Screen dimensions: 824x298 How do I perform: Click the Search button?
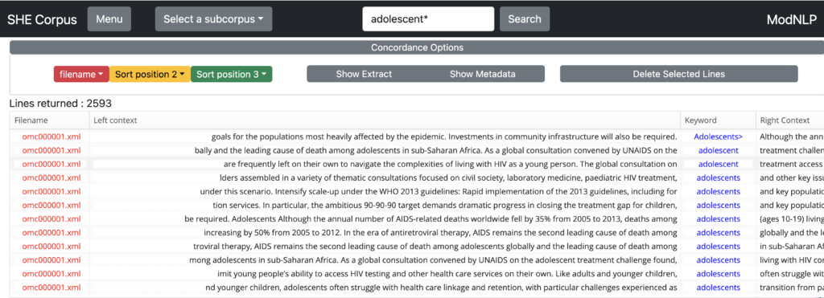coord(525,19)
